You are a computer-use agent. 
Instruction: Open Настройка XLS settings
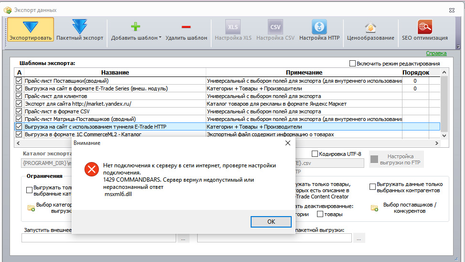pyautogui.click(x=233, y=30)
